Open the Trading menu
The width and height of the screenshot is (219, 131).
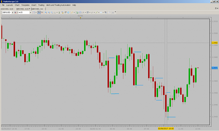(41, 5)
